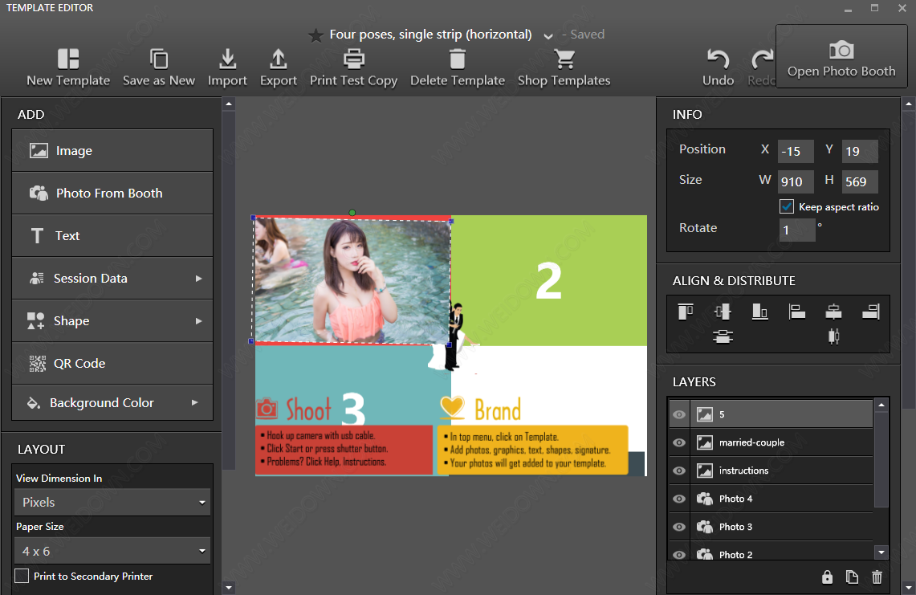Select layer 5 in the Layers list
The image size is (916, 595).
click(782, 414)
